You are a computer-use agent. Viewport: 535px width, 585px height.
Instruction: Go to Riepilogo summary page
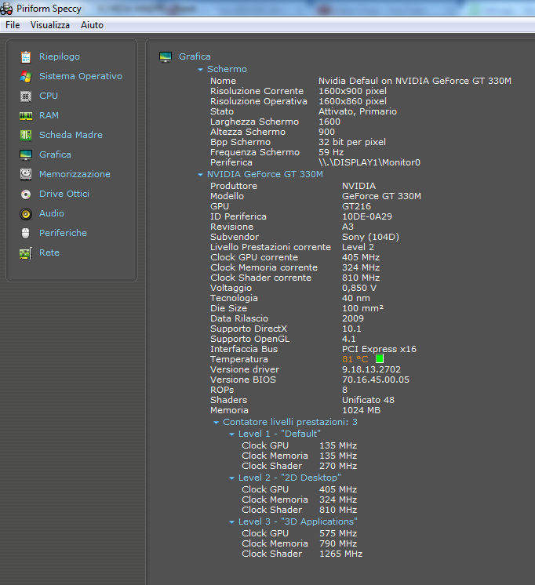[x=60, y=56]
